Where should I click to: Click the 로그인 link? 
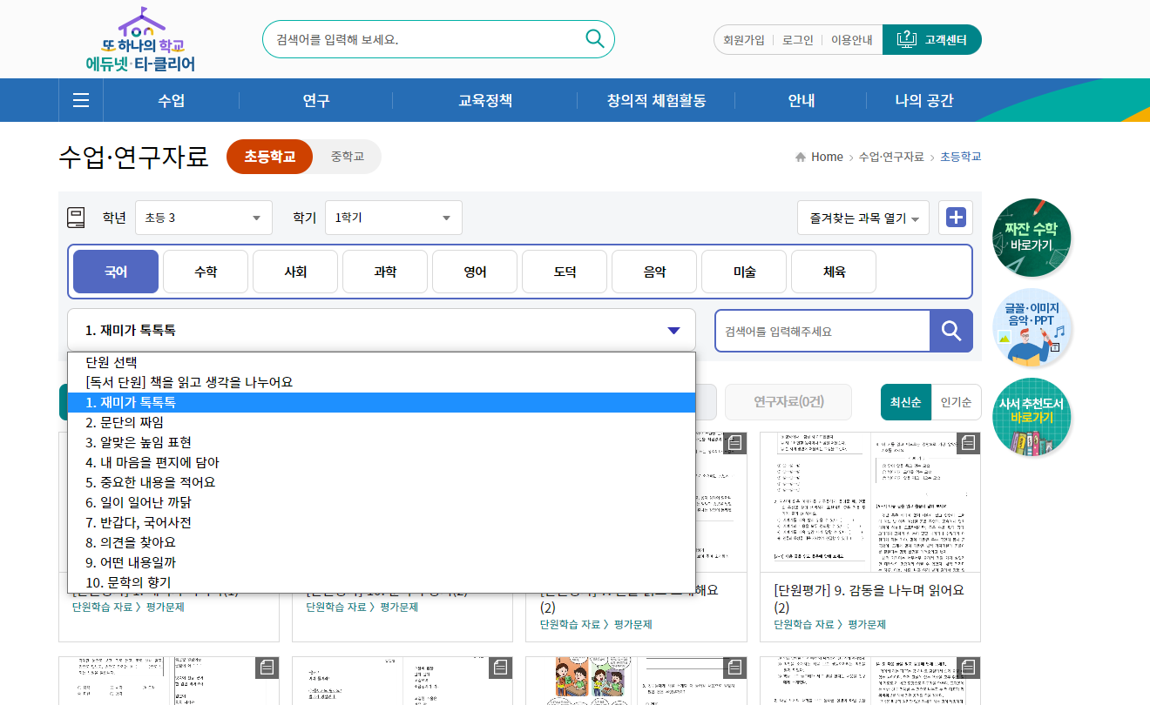click(797, 40)
